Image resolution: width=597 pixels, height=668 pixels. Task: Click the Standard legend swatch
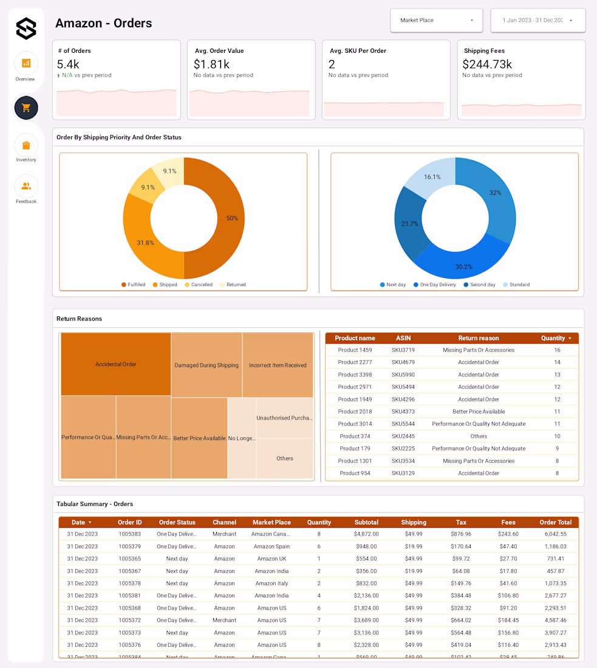pos(505,285)
